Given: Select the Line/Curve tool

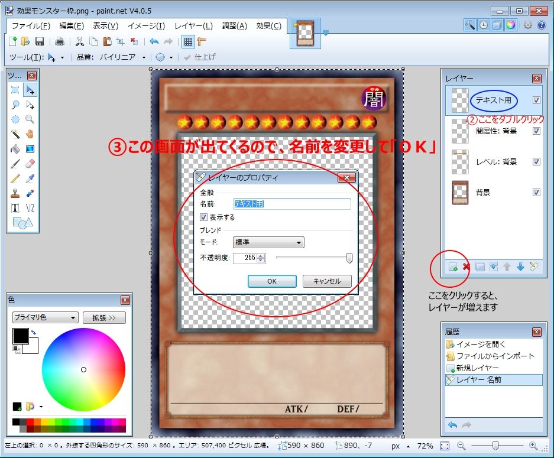Looking at the screenshot, I should pyautogui.click(x=30, y=208).
